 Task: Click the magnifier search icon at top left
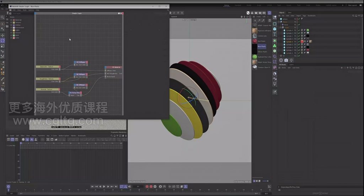(x=2, y=17)
